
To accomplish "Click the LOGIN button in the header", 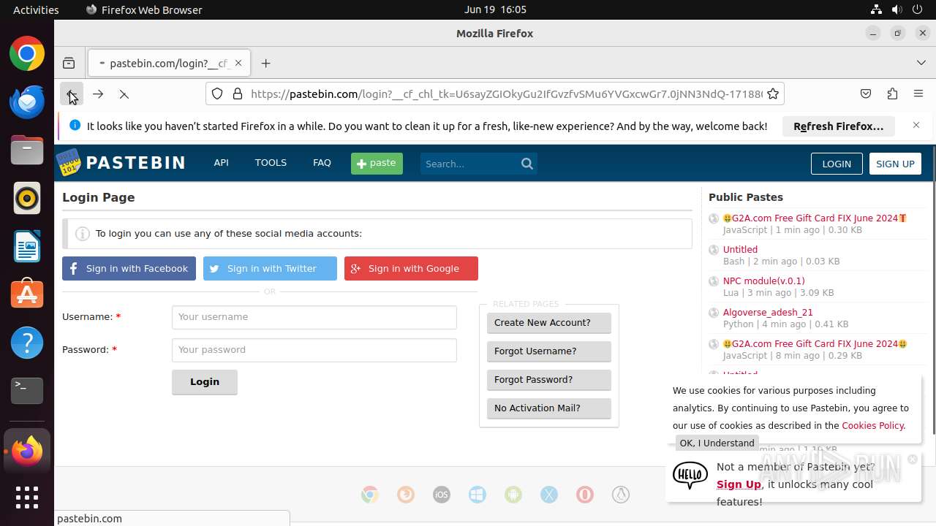I will coord(837,164).
